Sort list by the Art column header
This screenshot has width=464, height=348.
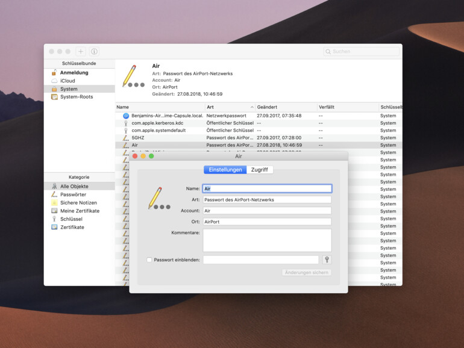229,107
